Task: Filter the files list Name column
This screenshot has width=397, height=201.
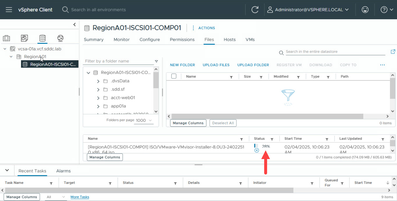Action: coord(231,77)
